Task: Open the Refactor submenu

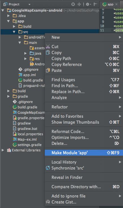Action: [83, 107]
